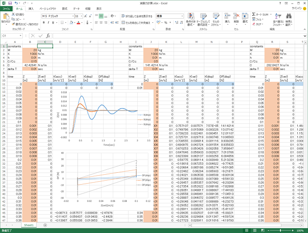Open the number format dropdown
308x233 pixels.
tap(182, 16)
